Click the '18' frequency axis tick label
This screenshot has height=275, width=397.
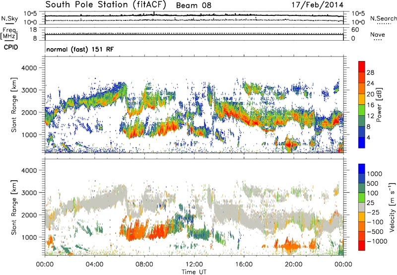pyautogui.click(x=33, y=30)
